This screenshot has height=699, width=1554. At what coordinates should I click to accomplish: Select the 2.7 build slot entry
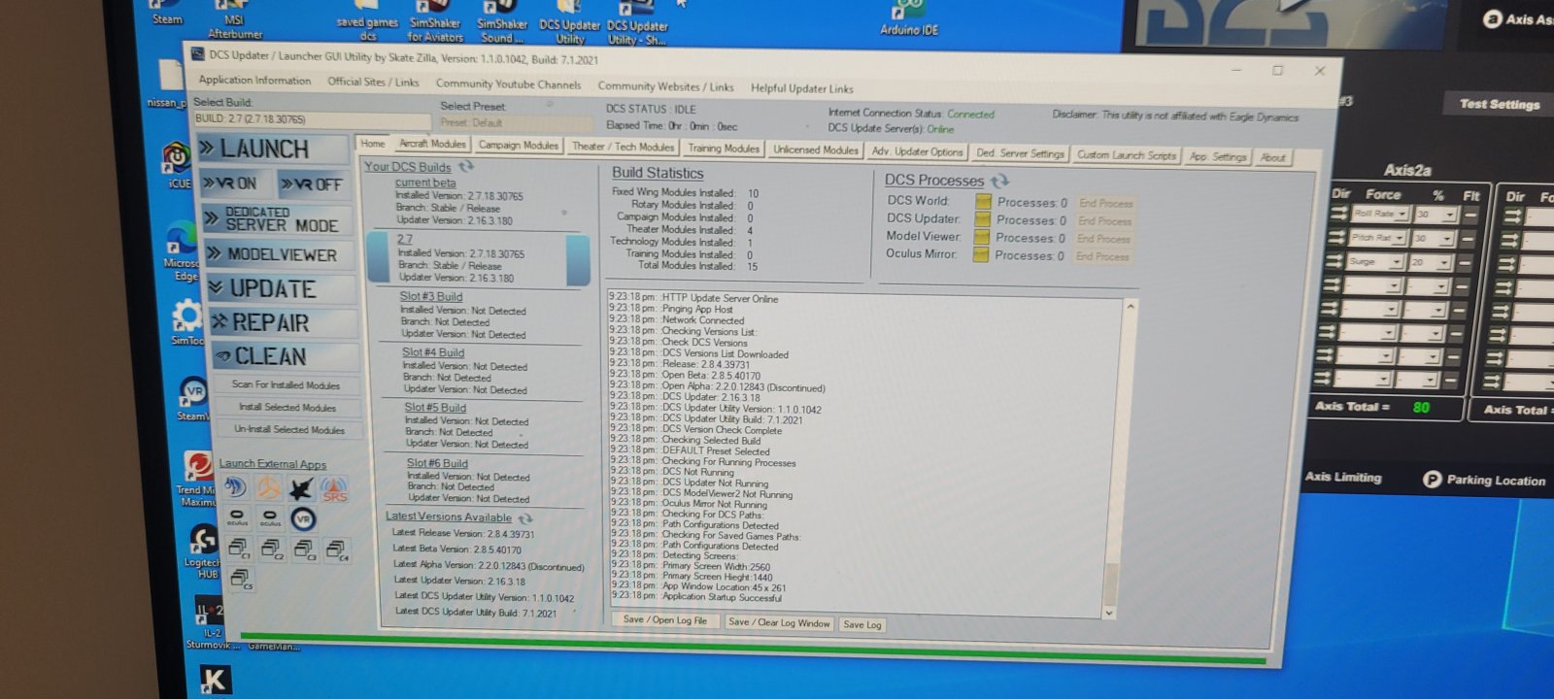point(479,258)
